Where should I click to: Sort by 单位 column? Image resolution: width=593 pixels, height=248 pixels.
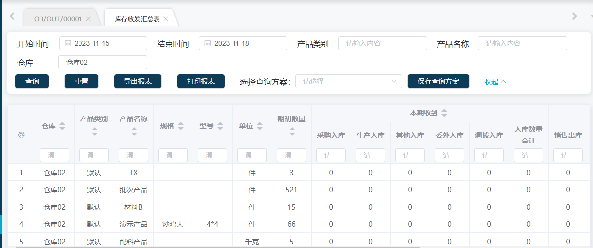pos(260,126)
